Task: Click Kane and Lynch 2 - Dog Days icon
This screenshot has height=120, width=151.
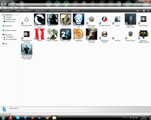Action: (26, 34)
